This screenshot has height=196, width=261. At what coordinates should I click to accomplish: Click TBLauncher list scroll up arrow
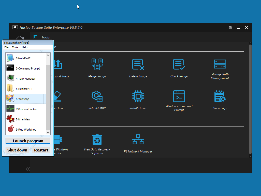48,55
